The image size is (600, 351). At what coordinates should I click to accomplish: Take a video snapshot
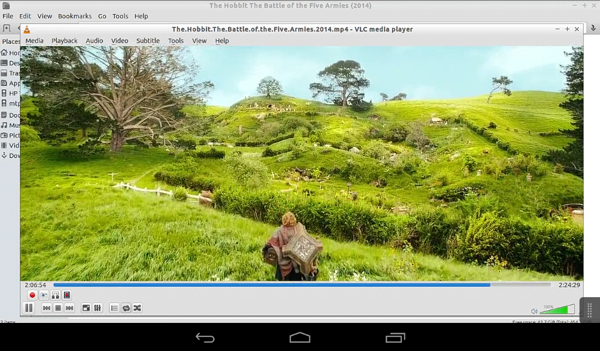(44, 295)
